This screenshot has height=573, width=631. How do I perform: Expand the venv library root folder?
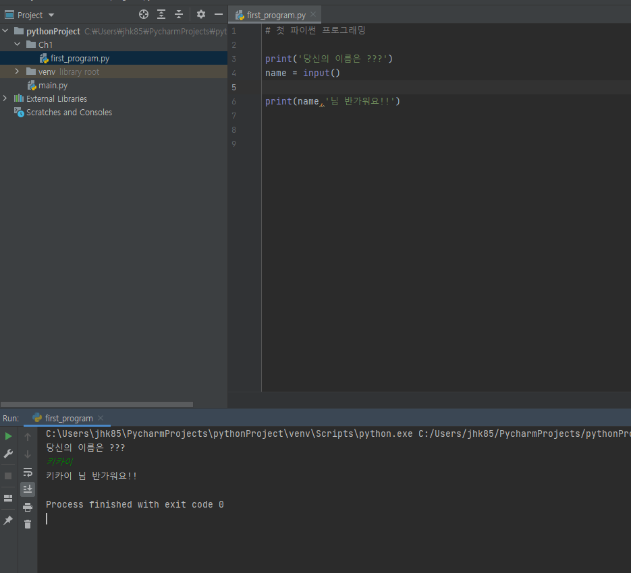click(17, 71)
